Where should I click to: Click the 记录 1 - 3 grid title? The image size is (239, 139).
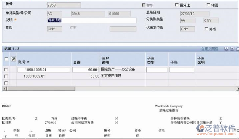(x=12, y=49)
